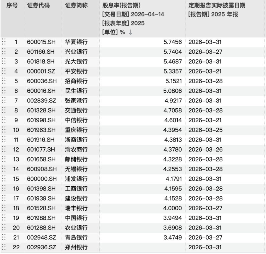Click the security code 002936.SZ

point(42,247)
